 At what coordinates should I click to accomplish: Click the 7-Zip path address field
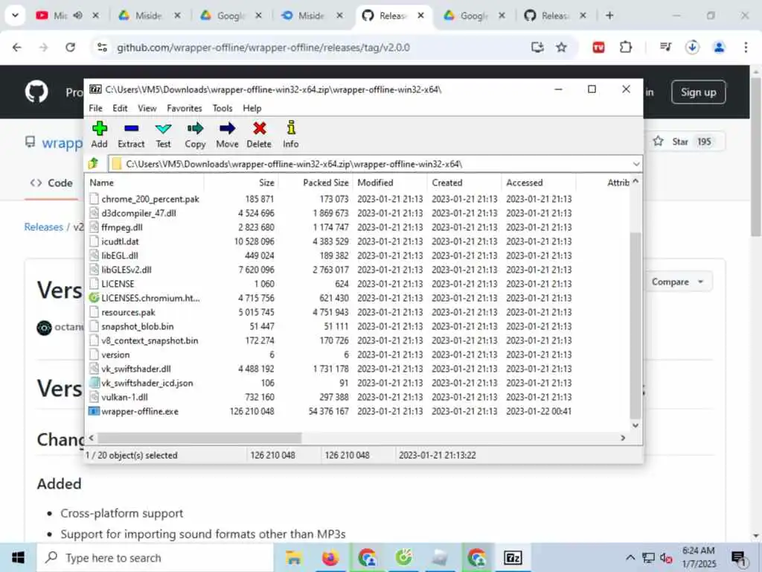[x=374, y=164]
